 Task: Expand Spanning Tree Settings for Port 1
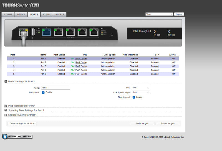coord(6,110)
